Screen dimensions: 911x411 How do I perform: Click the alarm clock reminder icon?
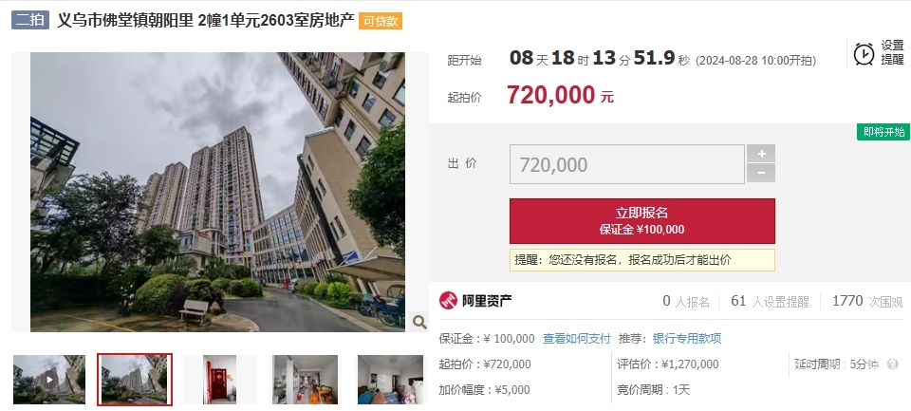coord(864,53)
